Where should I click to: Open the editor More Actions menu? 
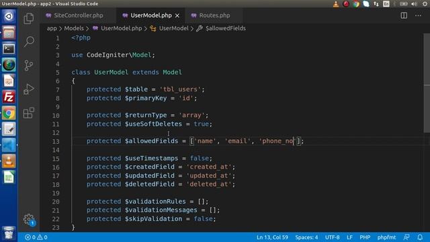point(418,15)
